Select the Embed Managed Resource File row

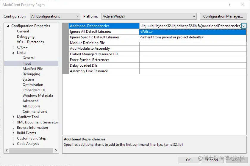tap(104, 54)
